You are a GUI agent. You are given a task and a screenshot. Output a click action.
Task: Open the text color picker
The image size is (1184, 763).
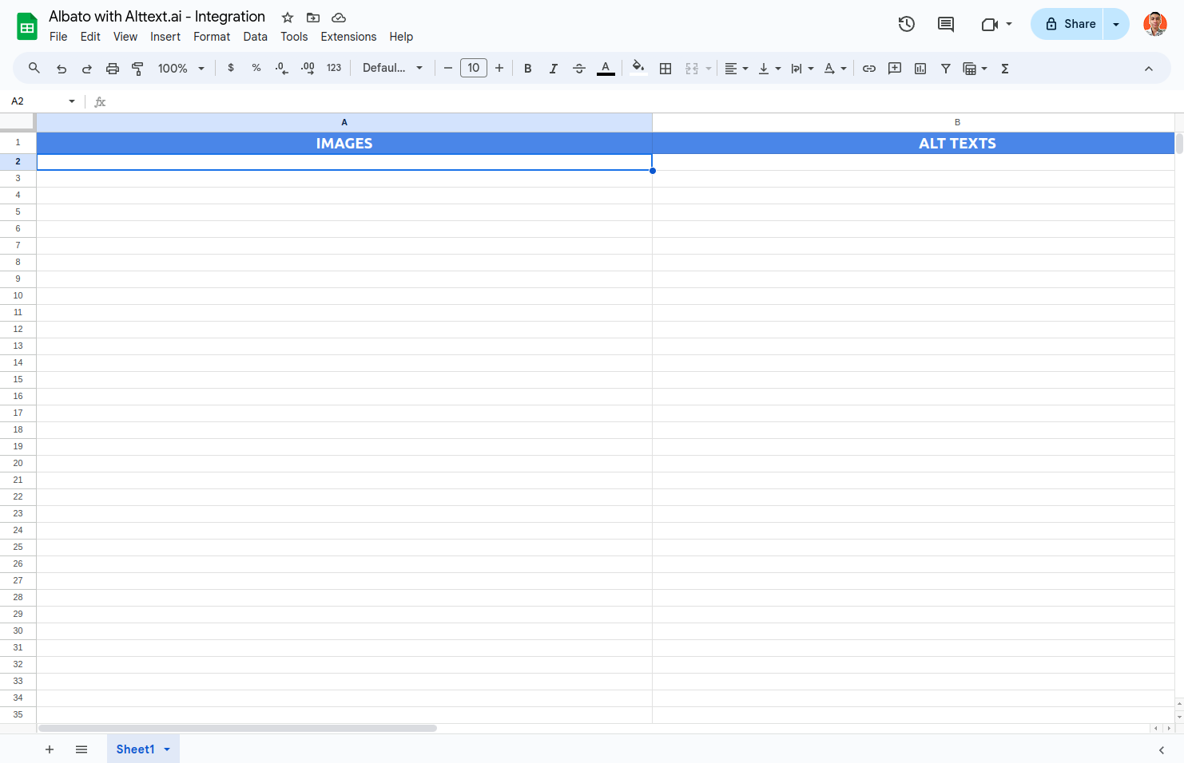(606, 69)
